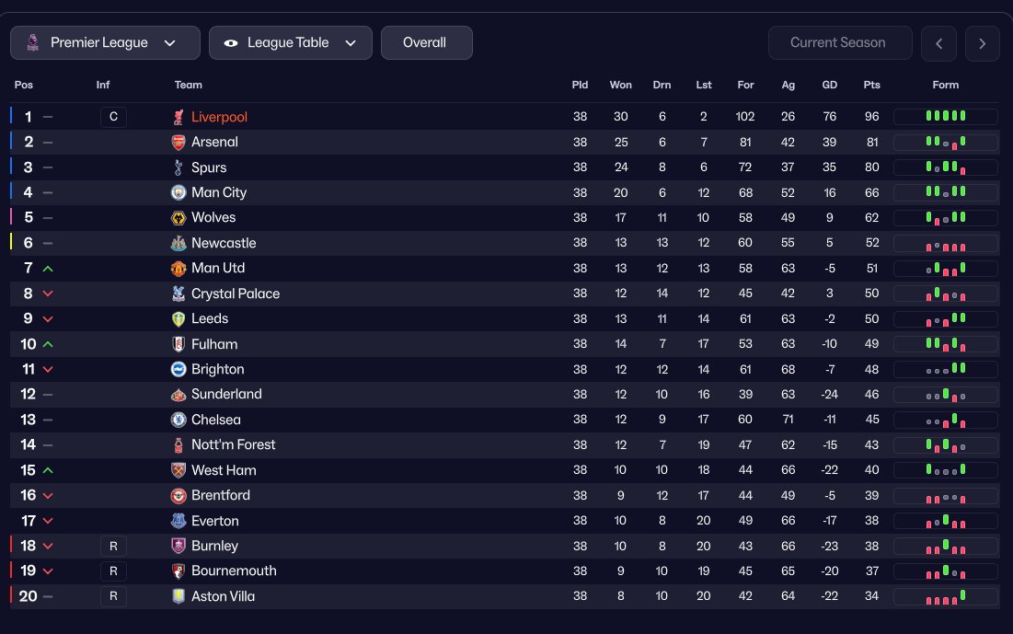This screenshot has width=1013, height=634.
Task: Click the Man City club badge
Action: (x=178, y=192)
